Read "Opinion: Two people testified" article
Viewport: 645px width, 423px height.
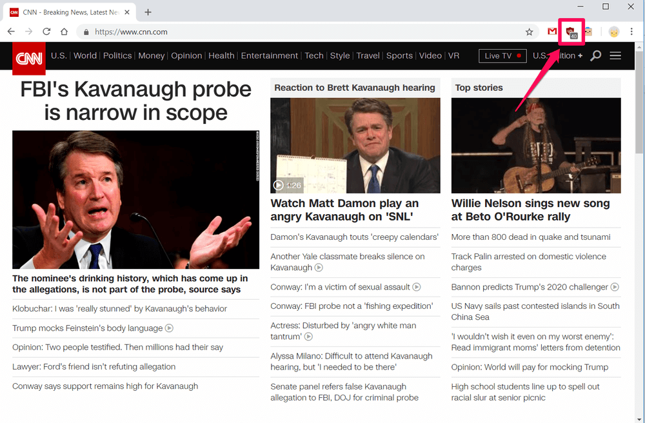tap(117, 348)
